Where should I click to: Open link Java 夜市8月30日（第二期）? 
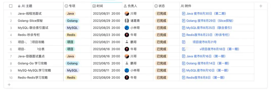(206, 14)
